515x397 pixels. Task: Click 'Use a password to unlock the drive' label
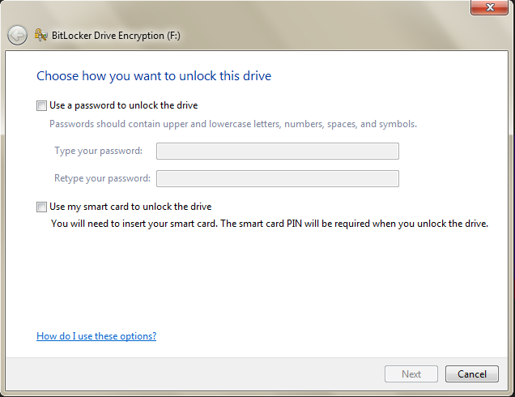[124, 105]
